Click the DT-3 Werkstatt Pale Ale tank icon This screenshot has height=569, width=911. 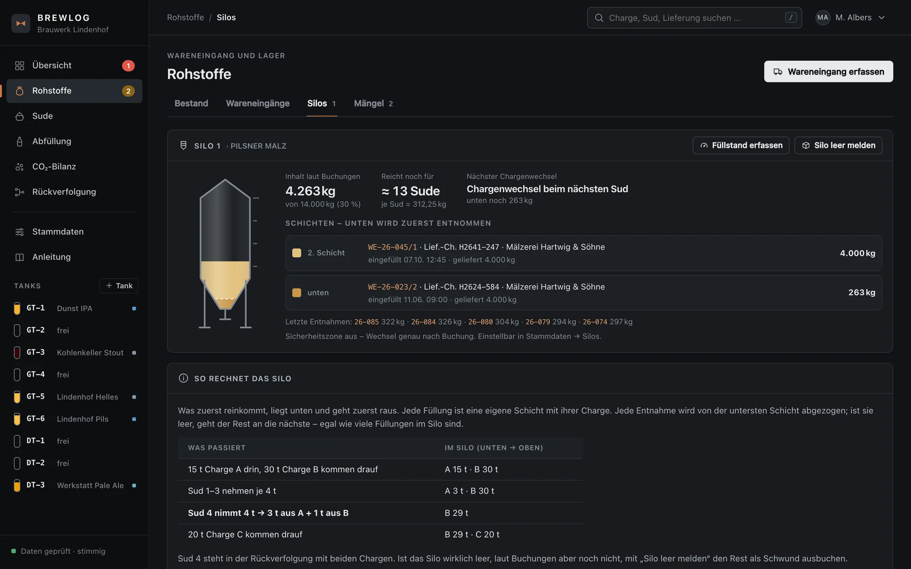(x=17, y=485)
